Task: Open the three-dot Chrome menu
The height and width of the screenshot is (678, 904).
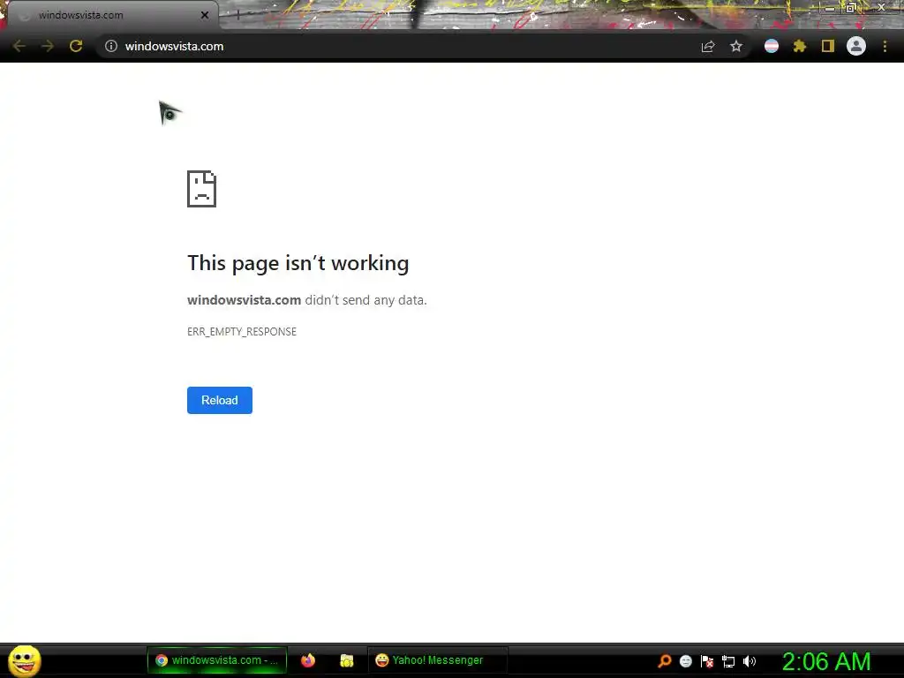Action: (x=885, y=46)
